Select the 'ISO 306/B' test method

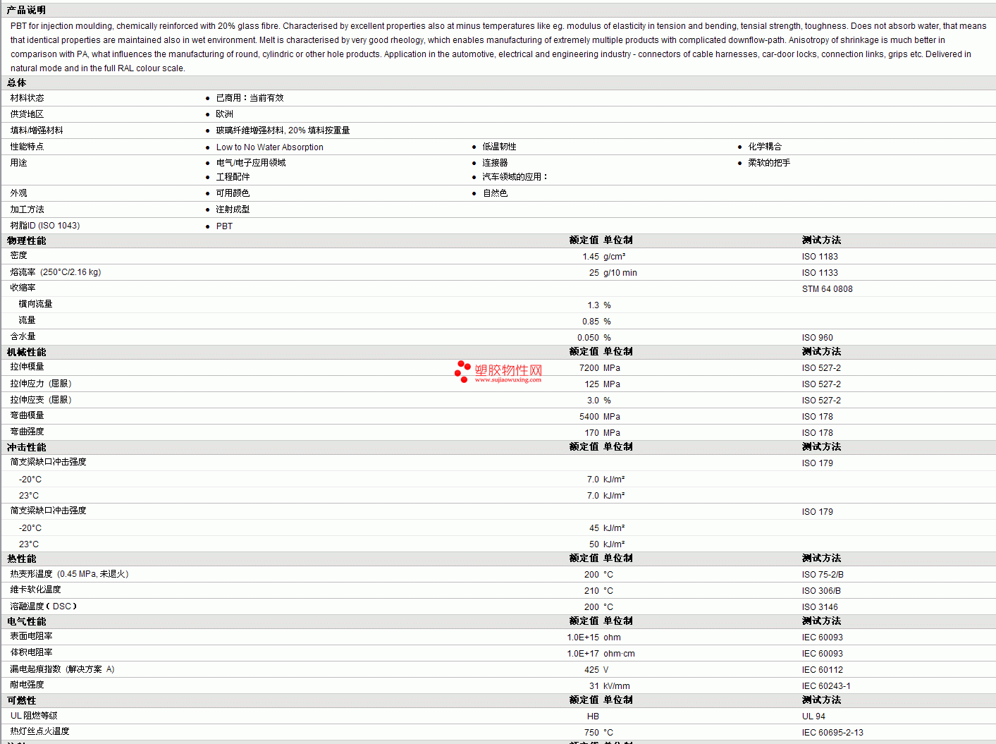(821, 591)
